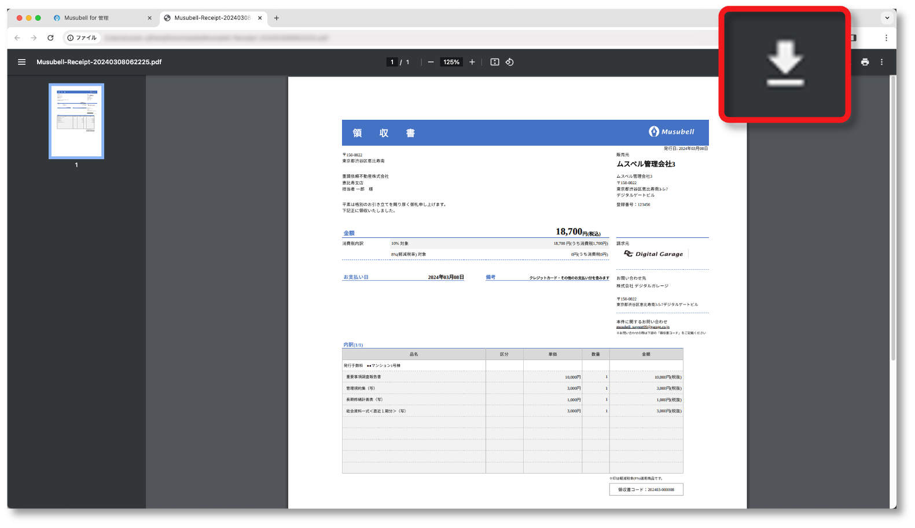Click the file info icon in the address bar
Viewport: 915px width, 528px height.
coord(71,38)
